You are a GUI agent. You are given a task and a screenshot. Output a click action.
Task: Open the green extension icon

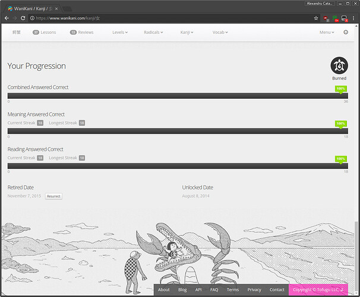[335, 18]
